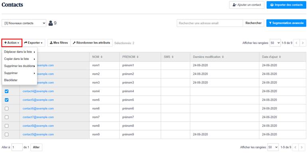The width and height of the screenshot is (308, 154).
Task: Click the Importer des contacts button
Action: pos(286,5)
